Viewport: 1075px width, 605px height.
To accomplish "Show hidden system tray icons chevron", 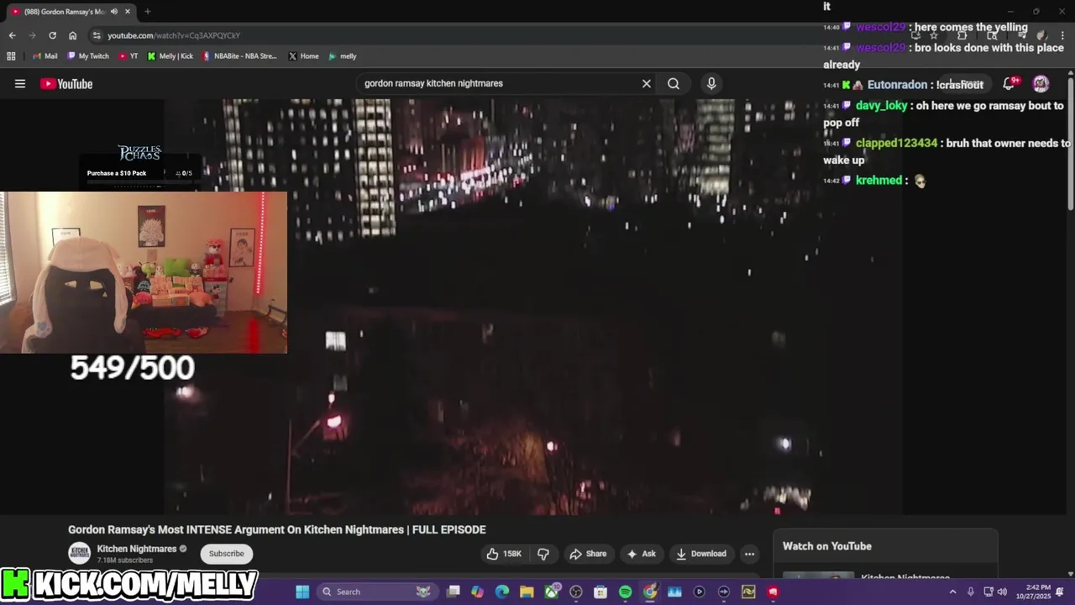I will [x=952, y=592].
